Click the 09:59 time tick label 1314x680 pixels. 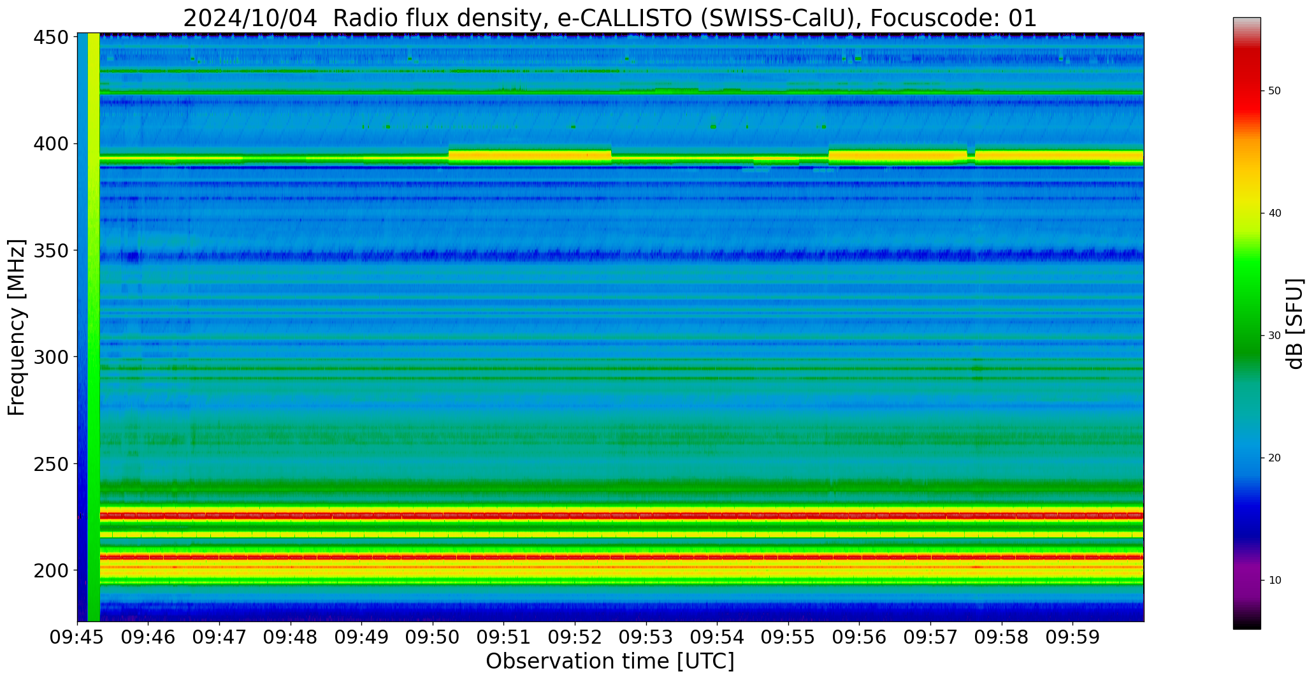tap(1073, 637)
